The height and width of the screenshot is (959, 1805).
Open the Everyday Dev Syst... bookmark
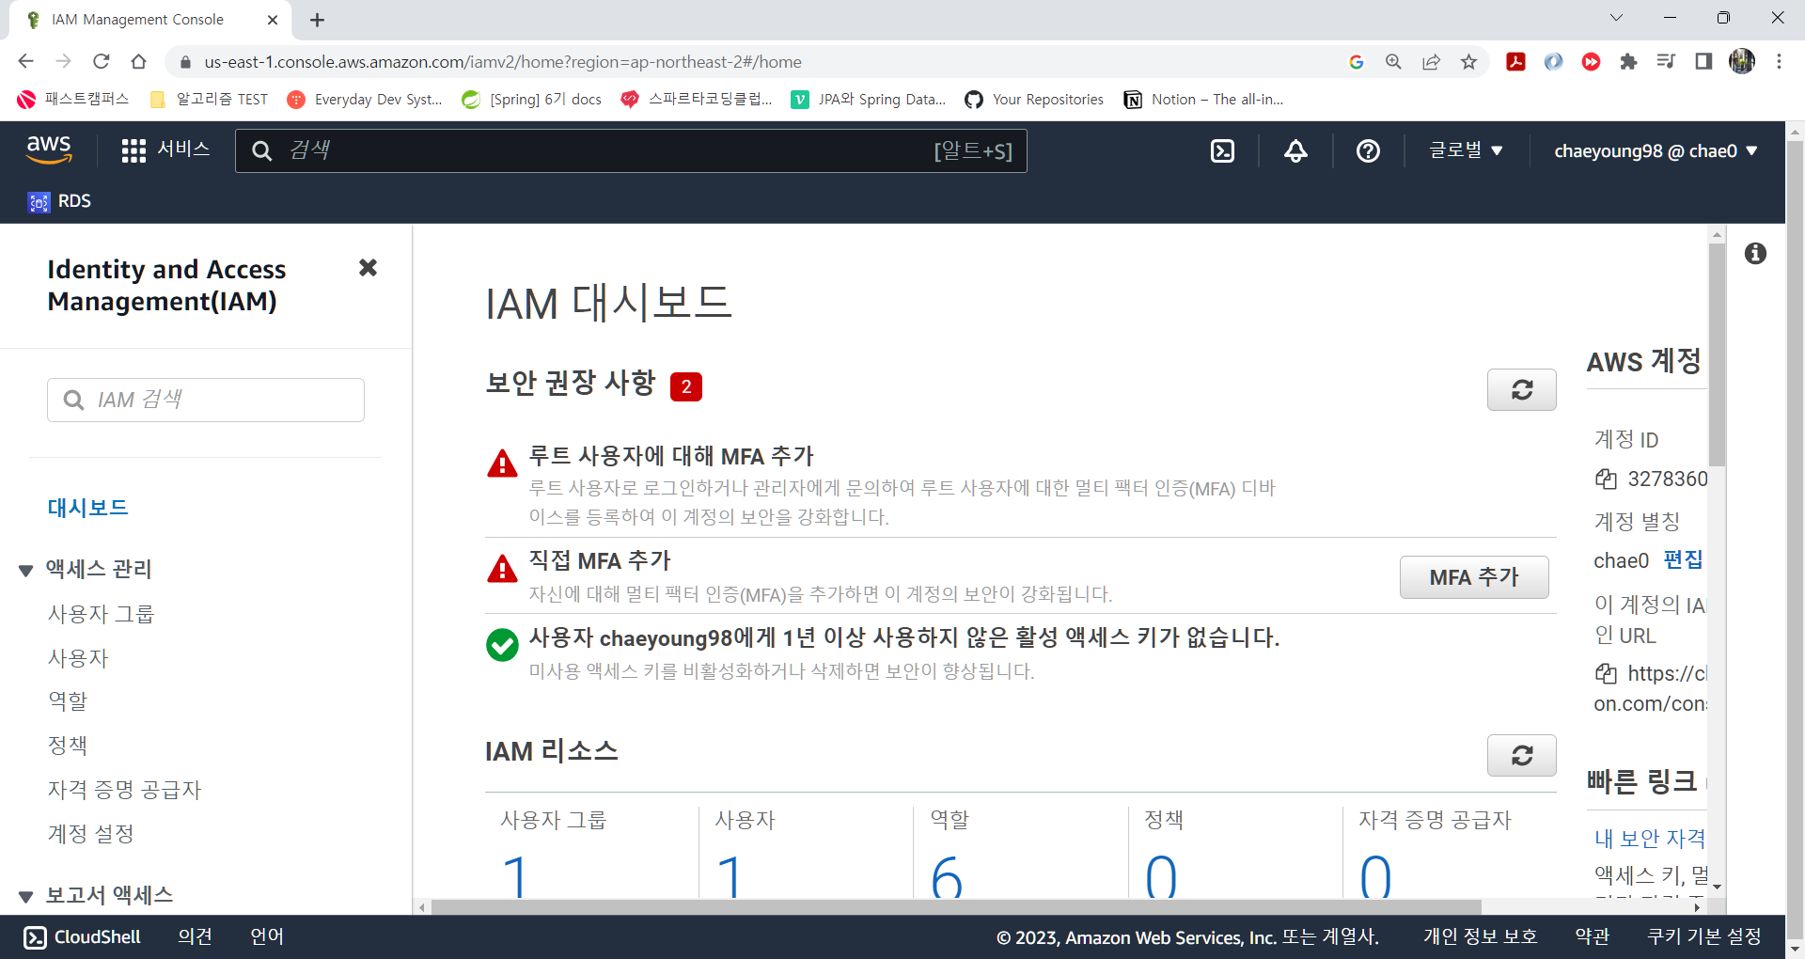[x=365, y=100]
